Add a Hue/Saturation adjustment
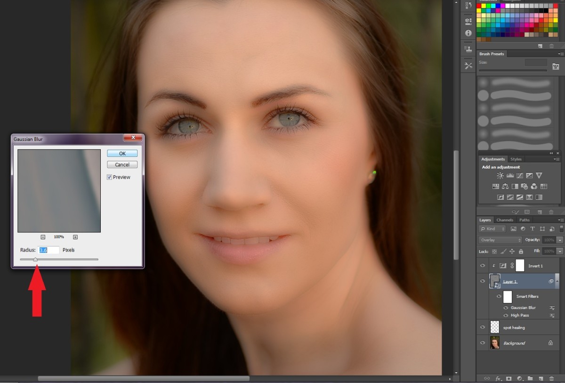The height and width of the screenshot is (383, 565). coord(495,186)
